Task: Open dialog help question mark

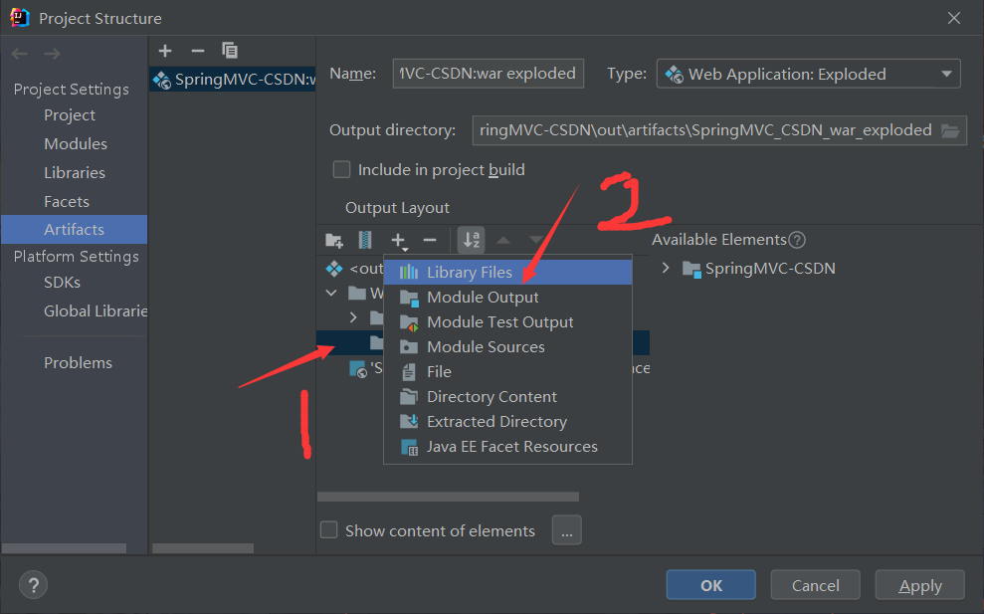Action: 33,585
